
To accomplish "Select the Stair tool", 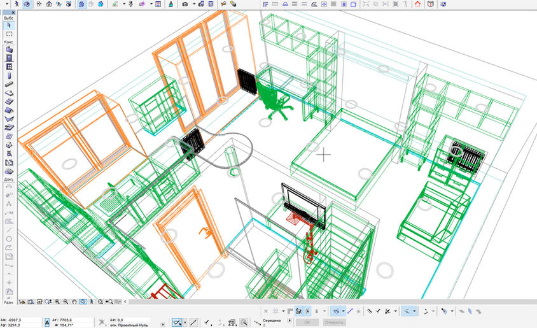I will [x=9, y=101].
